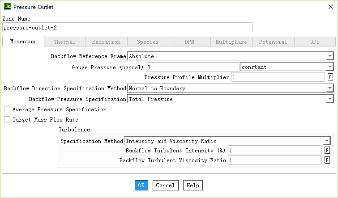Click parameter icon beside Pressure Profile Multiplier
Image resolution: width=338 pixels, height=198 pixels.
pyautogui.click(x=330, y=77)
